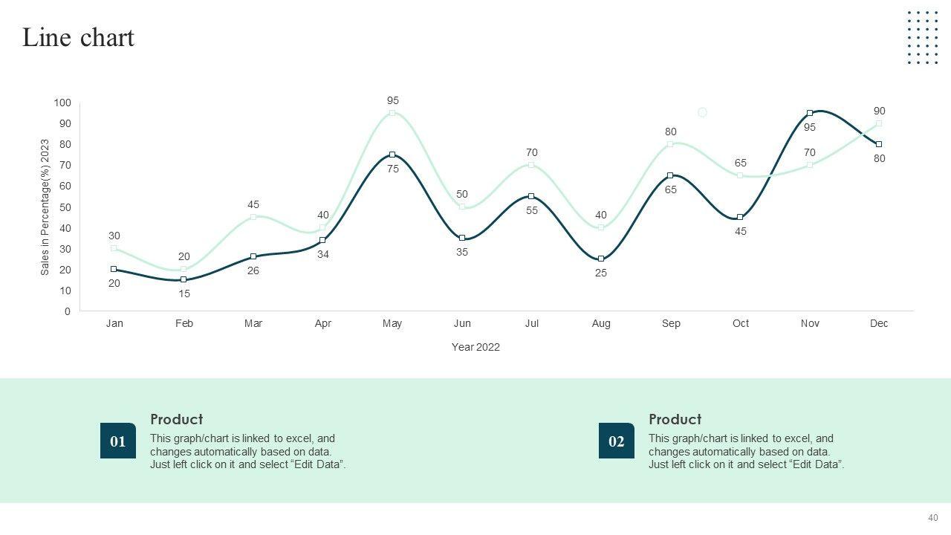The image size is (951, 535).
Task: Click the slide page number 40
Action: (x=933, y=518)
